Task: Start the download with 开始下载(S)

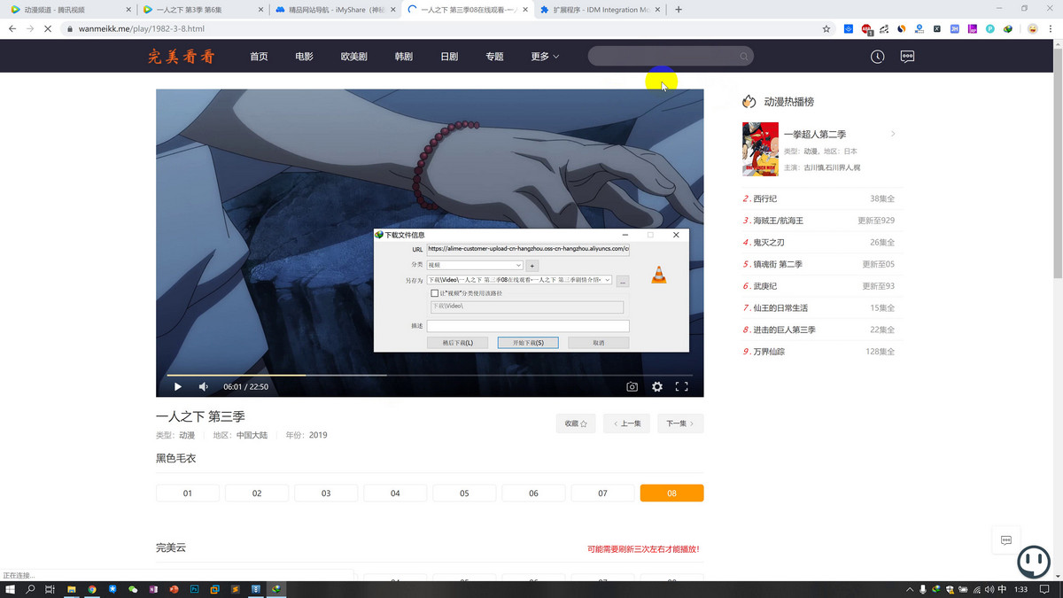Action: coord(528,342)
